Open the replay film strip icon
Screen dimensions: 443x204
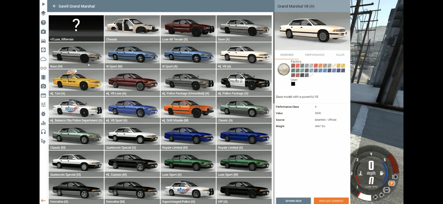click(x=43, y=77)
